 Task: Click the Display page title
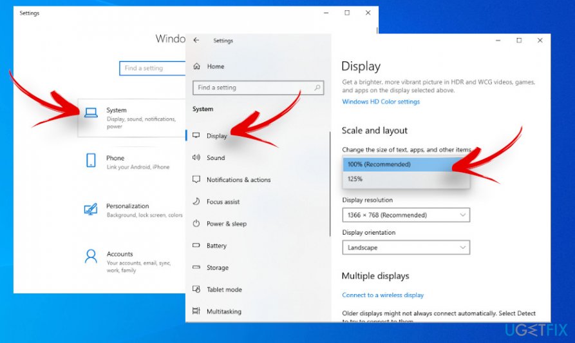coord(361,66)
